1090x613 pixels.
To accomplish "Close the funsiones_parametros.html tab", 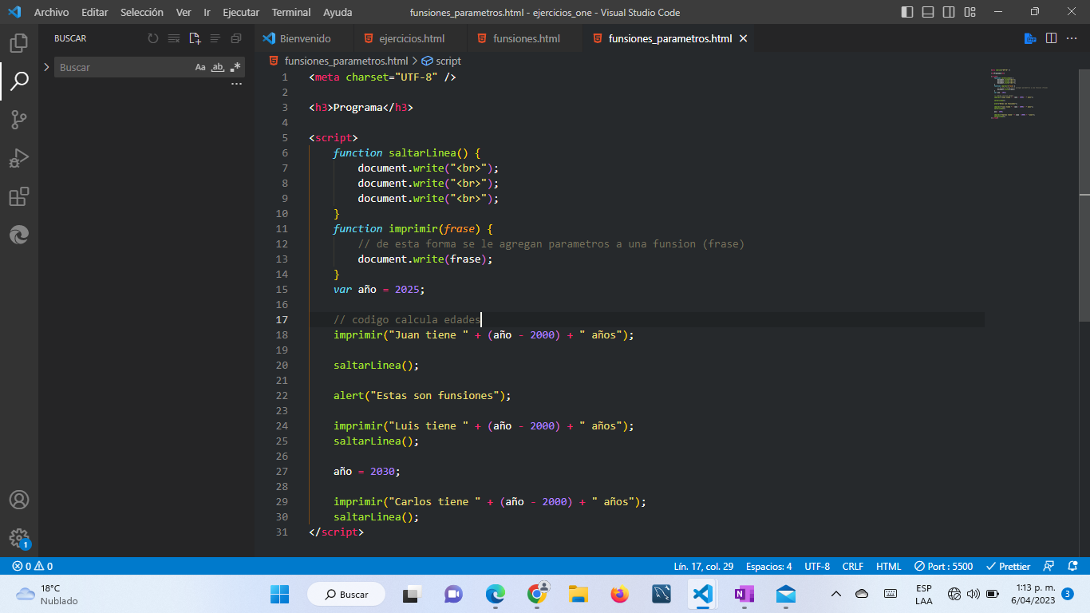I will [744, 38].
